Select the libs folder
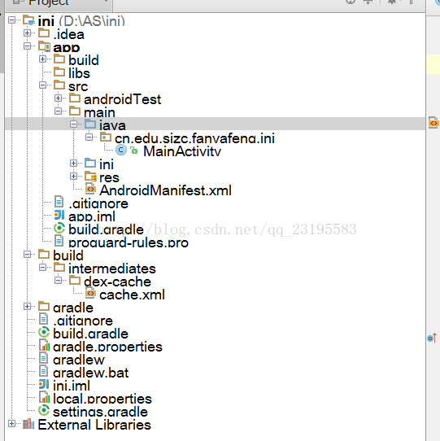 tap(79, 73)
